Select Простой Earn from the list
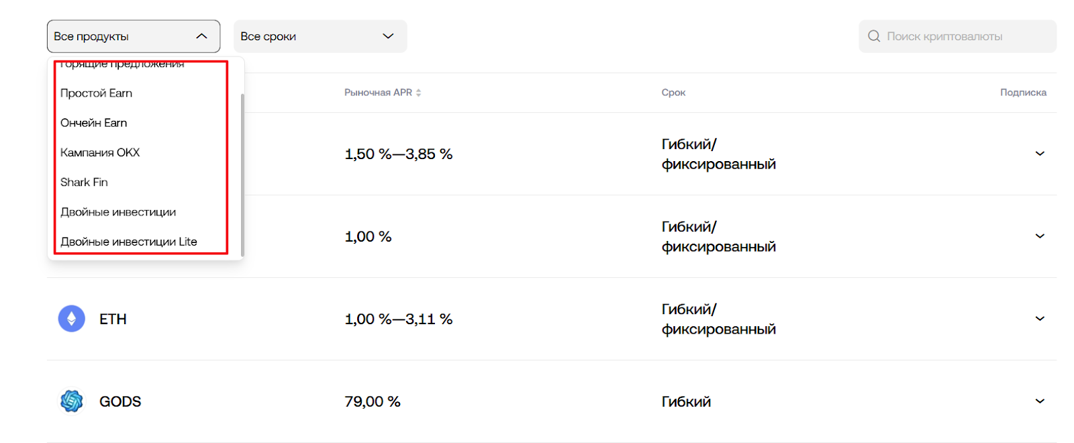This screenshot has height=443, width=1074. [x=96, y=93]
